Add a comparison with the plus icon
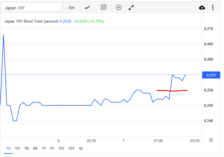This screenshot has width=224, height=157. [119, 7]
